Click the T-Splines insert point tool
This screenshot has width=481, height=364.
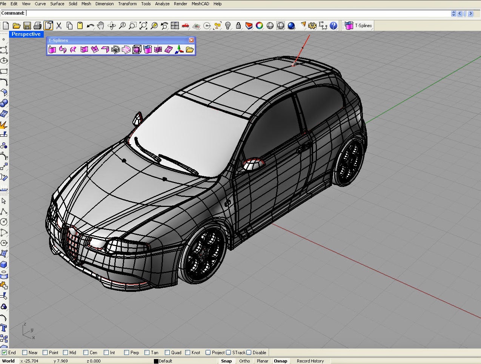point(52,49)
